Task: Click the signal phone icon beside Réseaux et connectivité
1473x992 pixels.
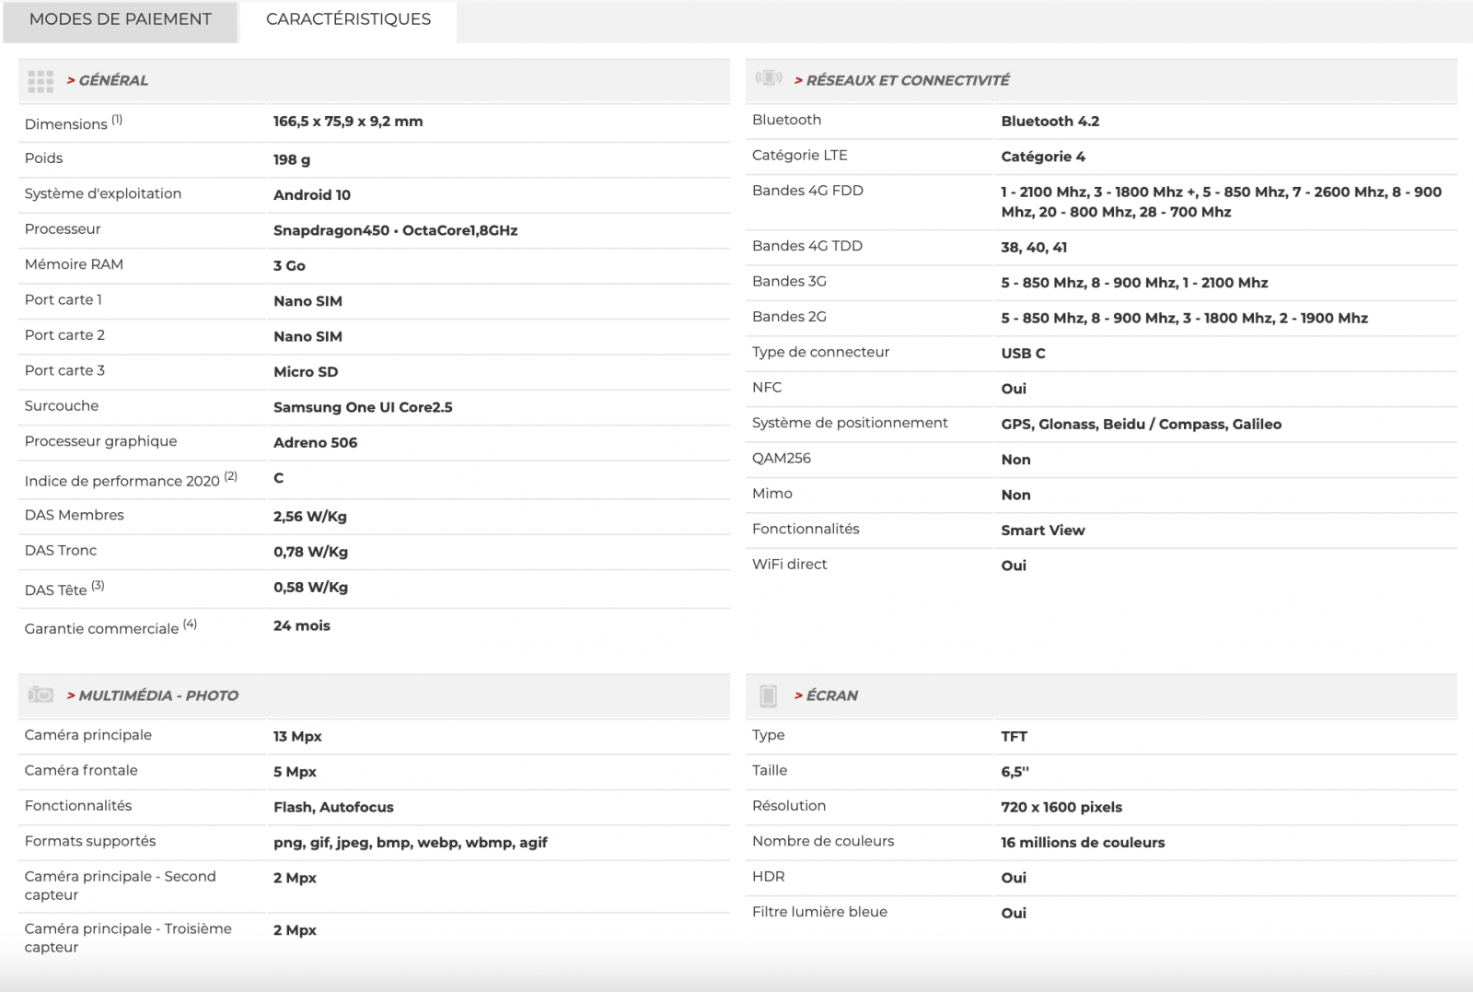Action: tap(768, 78)
